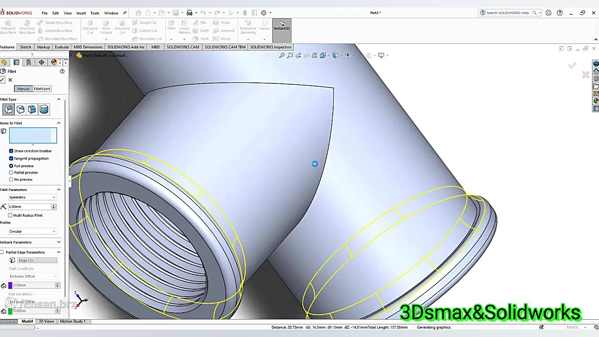This screenshot has height=337, width=599.
Task: Open the Fillet help question icon
Action: pos(62,71)
